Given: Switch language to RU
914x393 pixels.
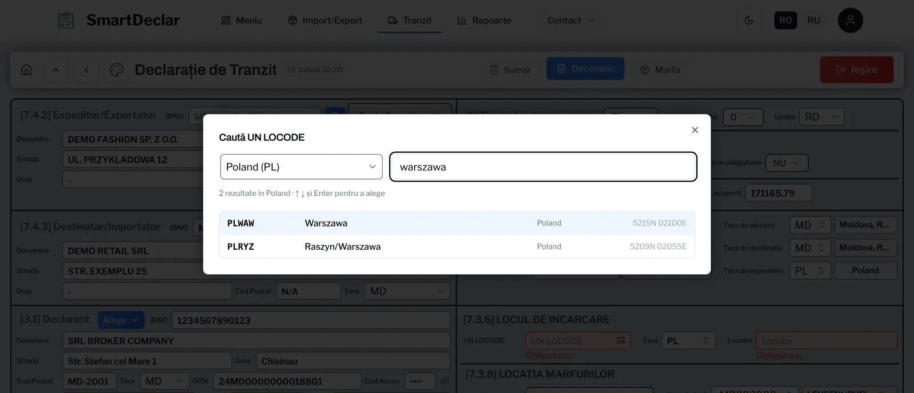Looking at the screenshot, I should 813,21.
